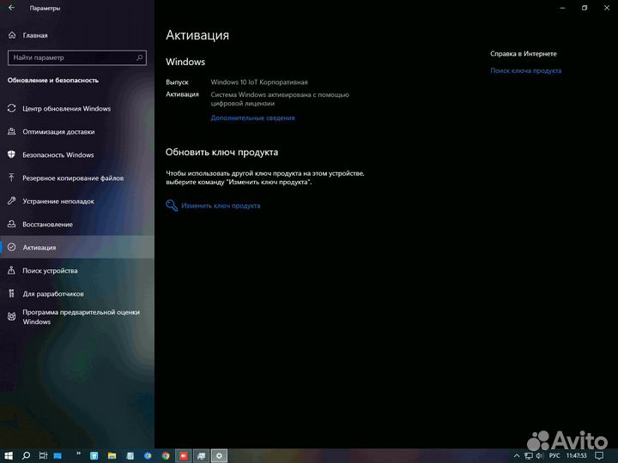Open Безопасность Windows shield item
Viewport: 618px width, 463px height.
(x=58, y=155)
